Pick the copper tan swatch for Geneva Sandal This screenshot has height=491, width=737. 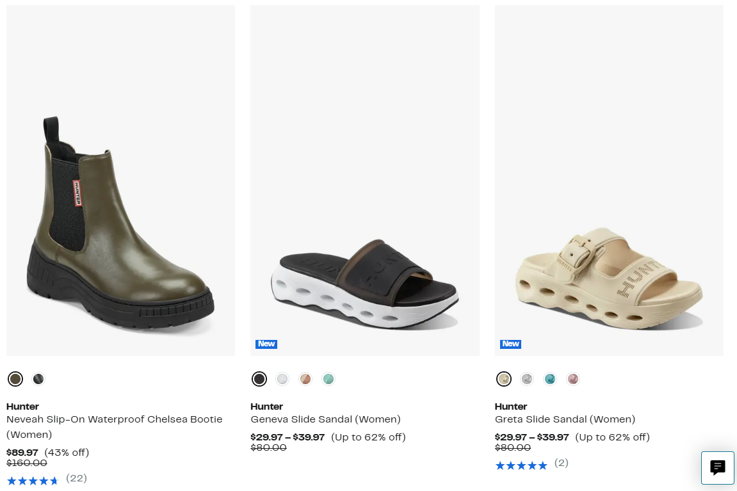click(305, 379)
